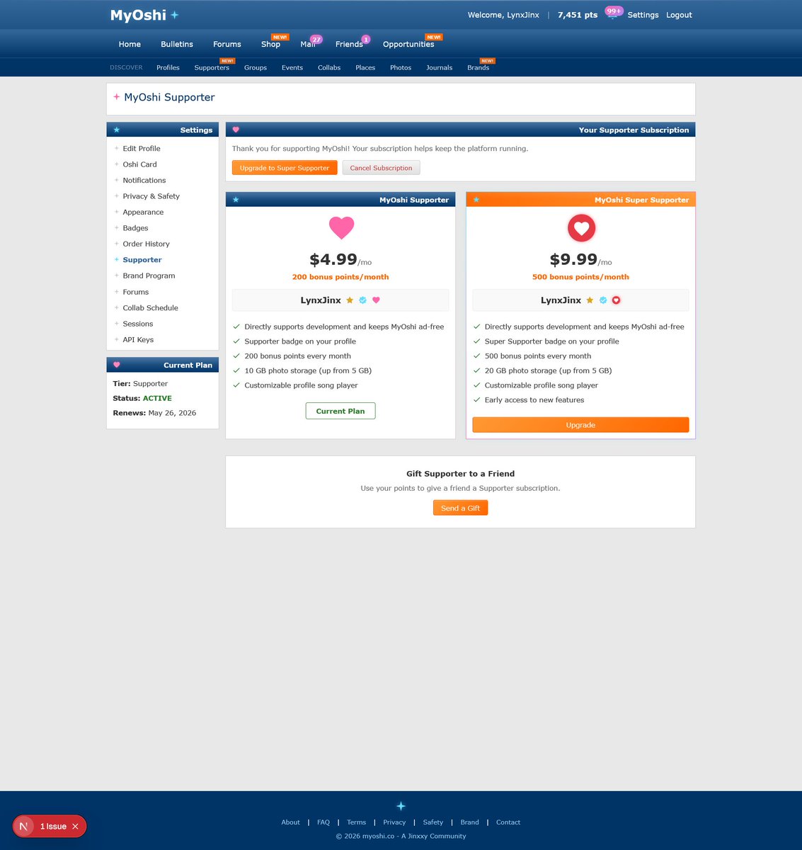Screen dimensions: 802x850
Task: Click the pink heart badge beside LynxJinx in the Supporter preview
Action: pos(376,300)
